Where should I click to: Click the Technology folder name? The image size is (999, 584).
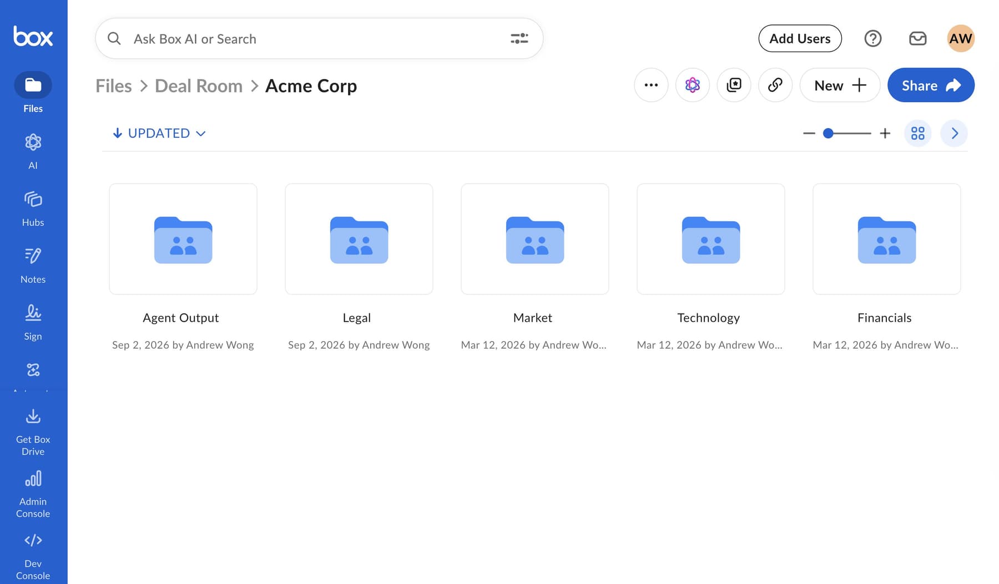pyautogui.click(x=709, y=318)
